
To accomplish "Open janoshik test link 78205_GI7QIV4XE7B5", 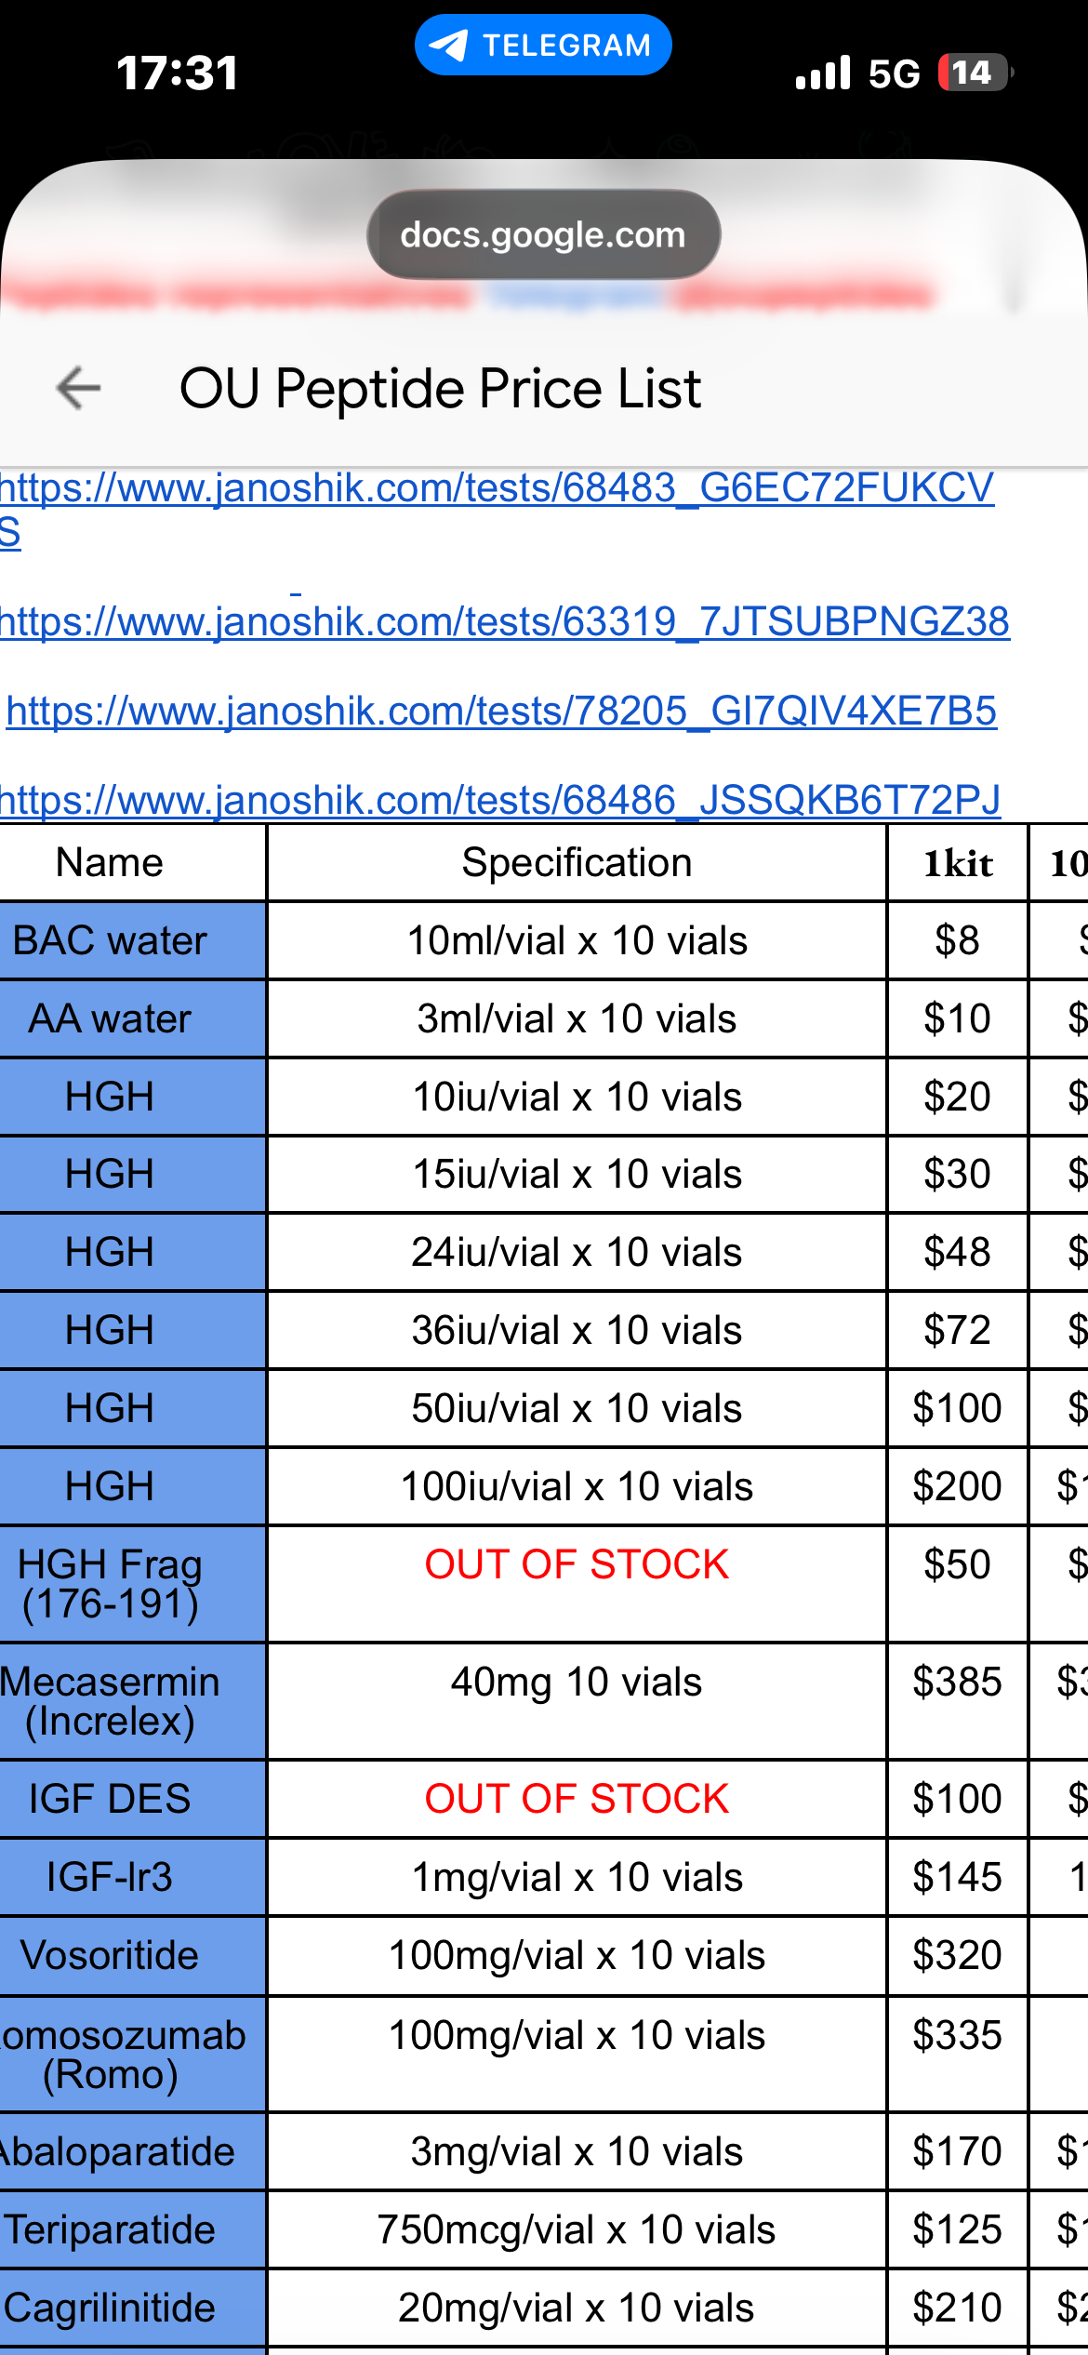I will pos(501,711).
